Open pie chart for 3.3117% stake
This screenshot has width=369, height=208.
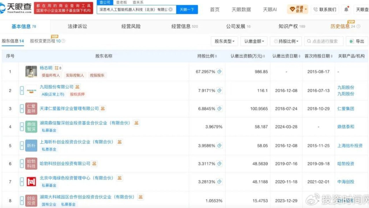point(220,164)
